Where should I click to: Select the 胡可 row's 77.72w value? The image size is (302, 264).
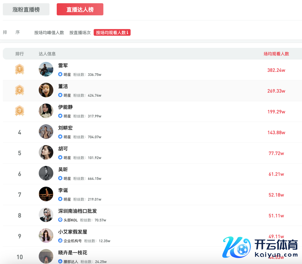(x=276, y=153)
